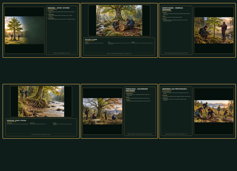Click the 'PROCES' bullet heading
The width and height of the screenshot is (237, 171).
(x=165, y=13)
